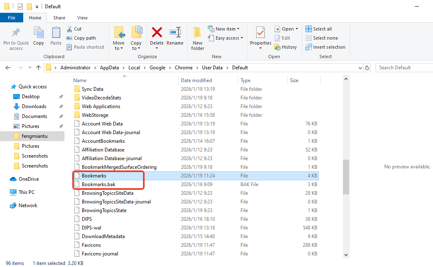
Task: Click the refresh icon in the address bar
Action: [x=367, y=67]
